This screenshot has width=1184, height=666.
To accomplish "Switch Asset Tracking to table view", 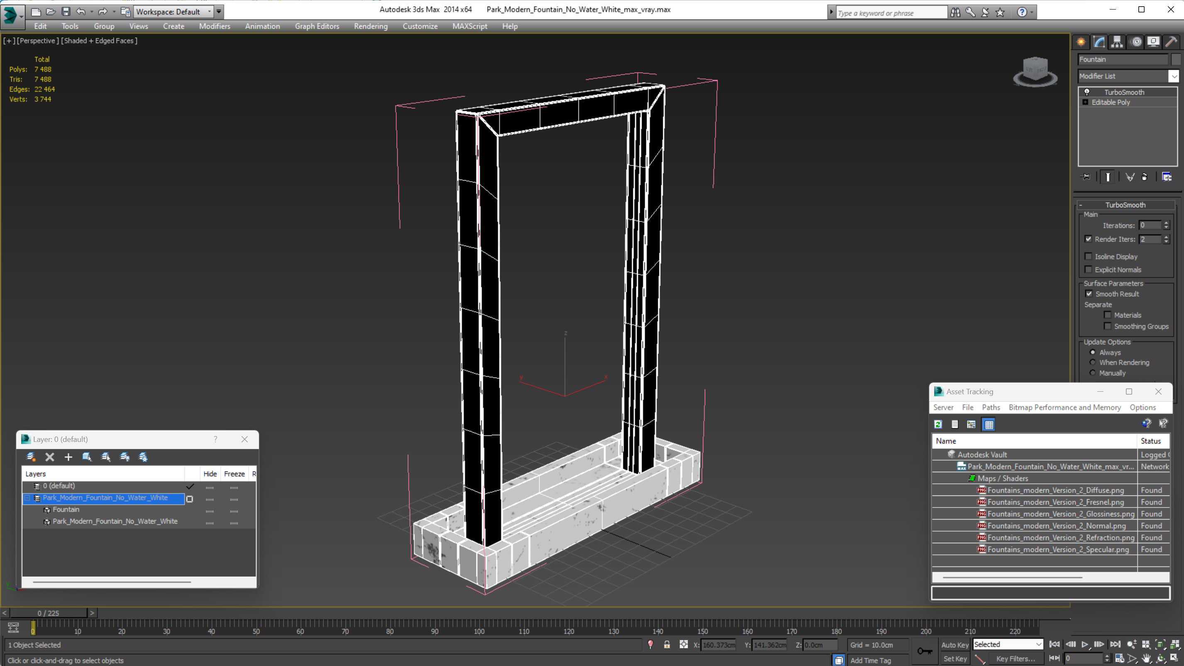I will tap(989, 424).
